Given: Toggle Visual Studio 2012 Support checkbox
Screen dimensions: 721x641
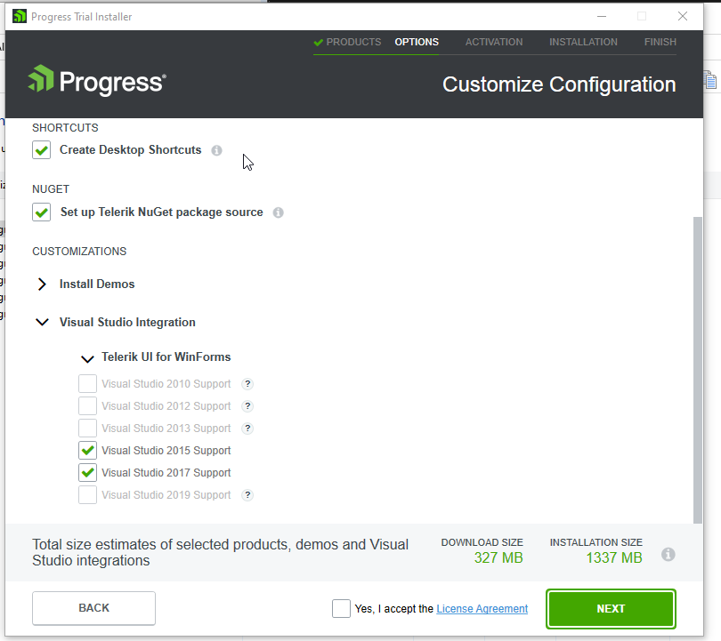Looking at the screenshot, I should point(87,406).
